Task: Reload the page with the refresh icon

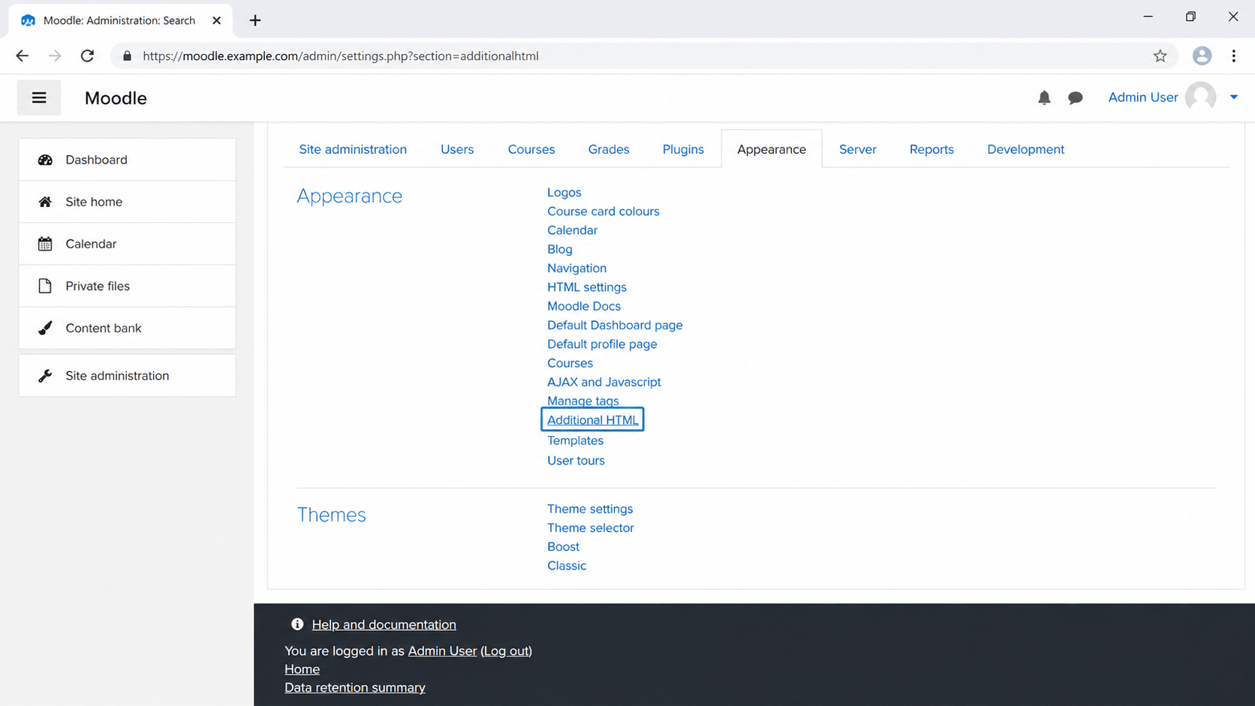Action: (87, 56)
